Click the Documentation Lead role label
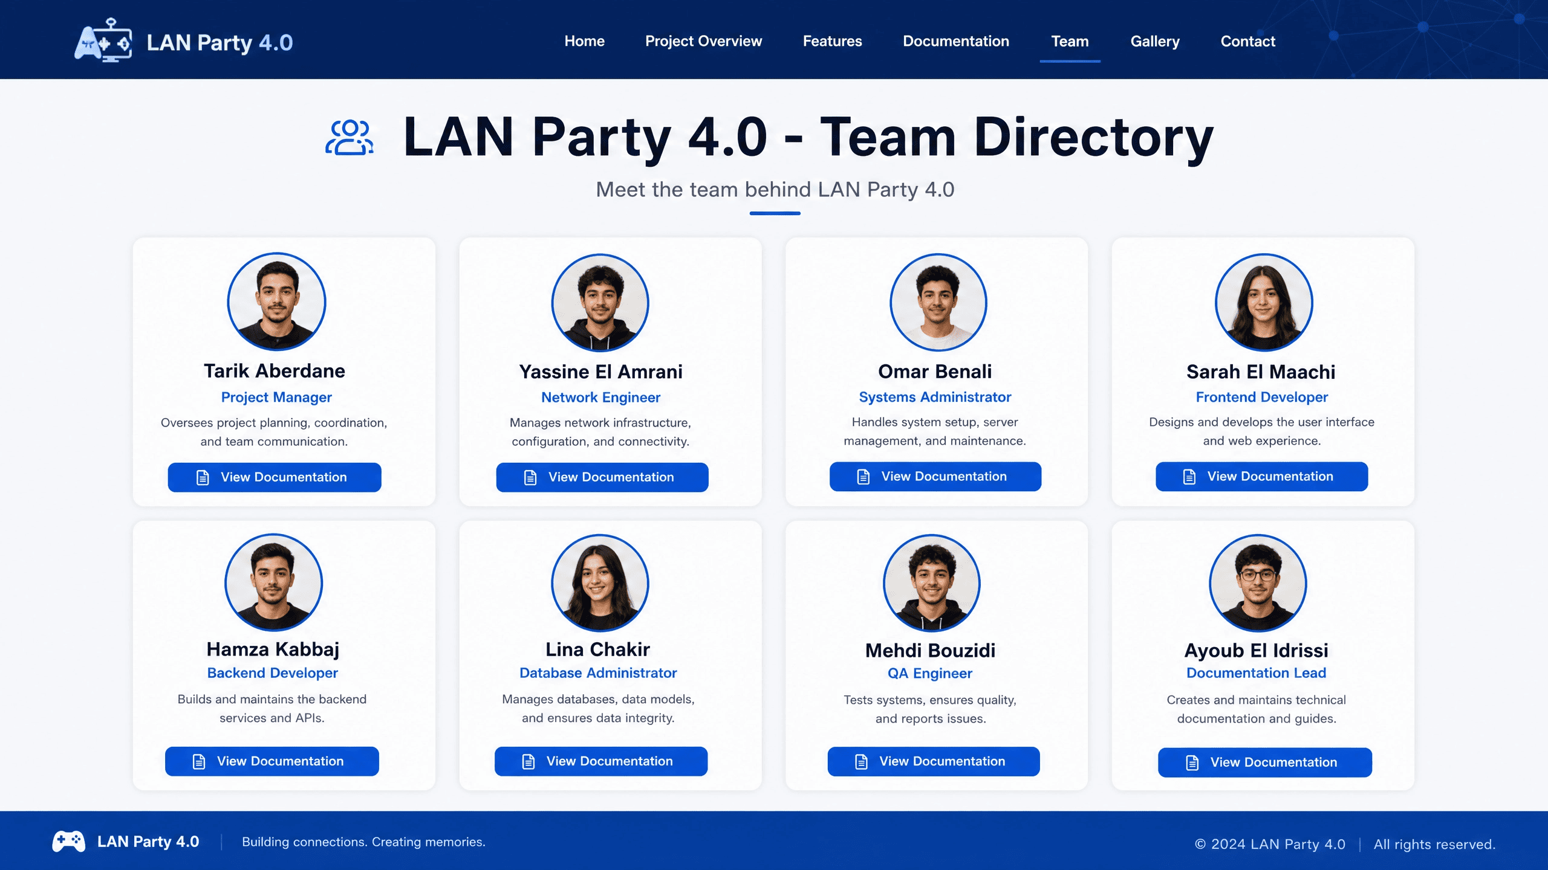This screenshot has width=1548, height=870. tap(1257, 673)
